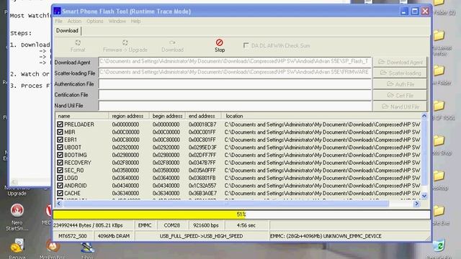The height and width of the screenshot is (259, 461).
Task: Open the Action menu
Action: (x=74, y=21)
